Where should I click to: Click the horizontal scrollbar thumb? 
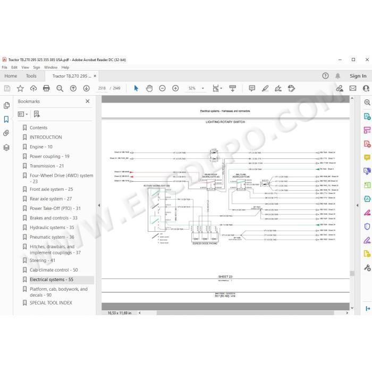[245, 313]
